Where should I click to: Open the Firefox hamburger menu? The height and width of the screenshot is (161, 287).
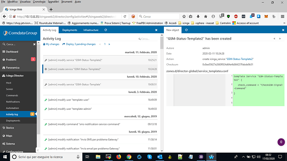[282, 17]
